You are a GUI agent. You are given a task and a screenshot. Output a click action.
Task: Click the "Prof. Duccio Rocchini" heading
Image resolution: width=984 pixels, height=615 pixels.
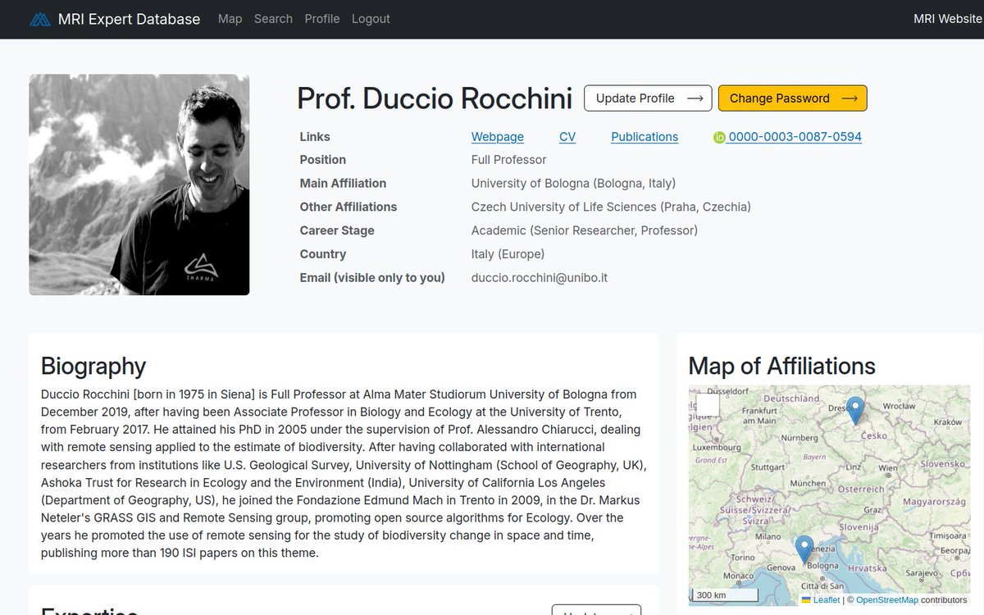(x=435, y=98)
